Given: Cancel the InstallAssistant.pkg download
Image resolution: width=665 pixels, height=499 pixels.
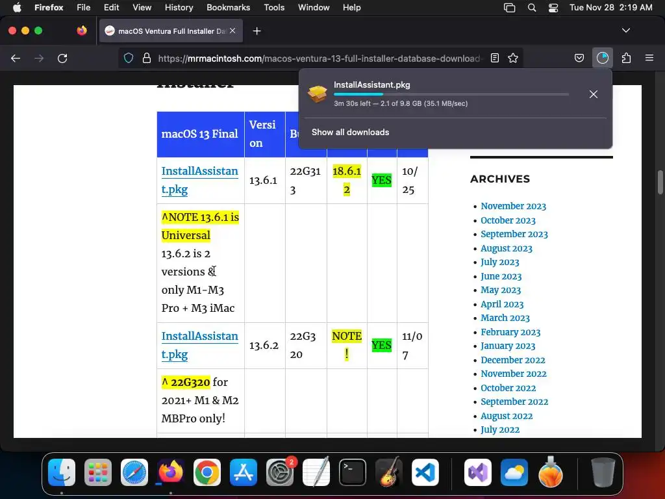Looking at the screenshot, I should pos(594,94).
